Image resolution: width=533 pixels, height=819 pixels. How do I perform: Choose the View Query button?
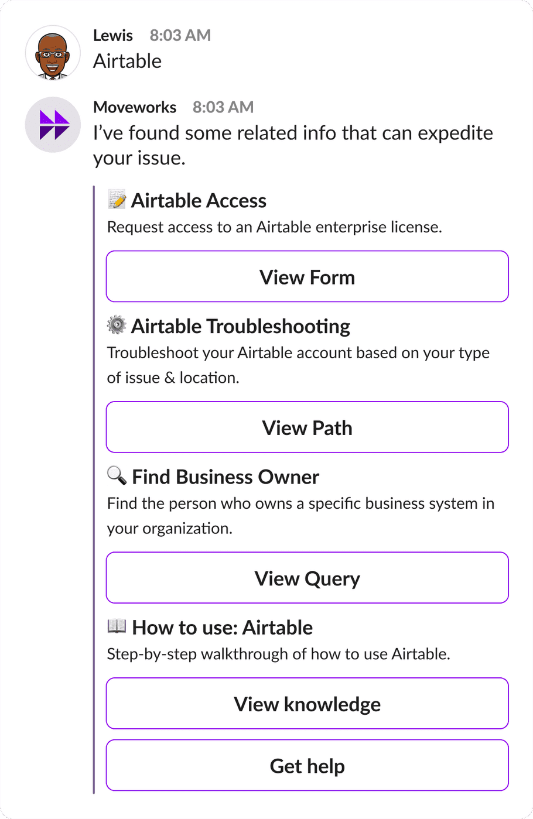point(307,578)
